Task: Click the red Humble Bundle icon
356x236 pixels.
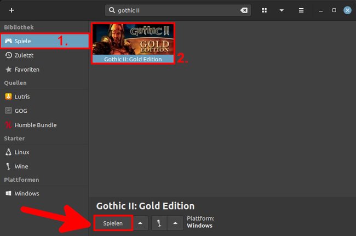Action: (8, 125)
